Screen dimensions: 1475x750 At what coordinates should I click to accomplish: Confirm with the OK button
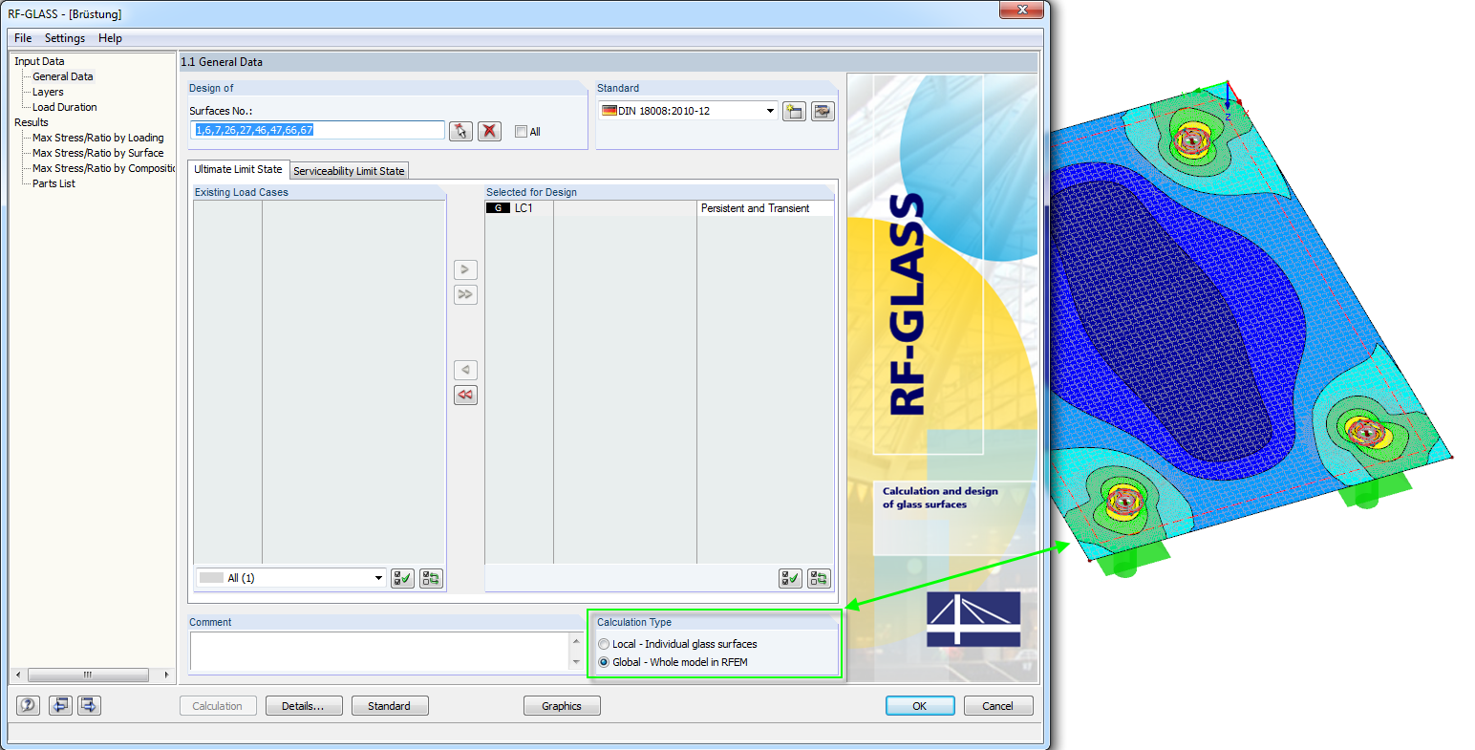click(920, 706)
